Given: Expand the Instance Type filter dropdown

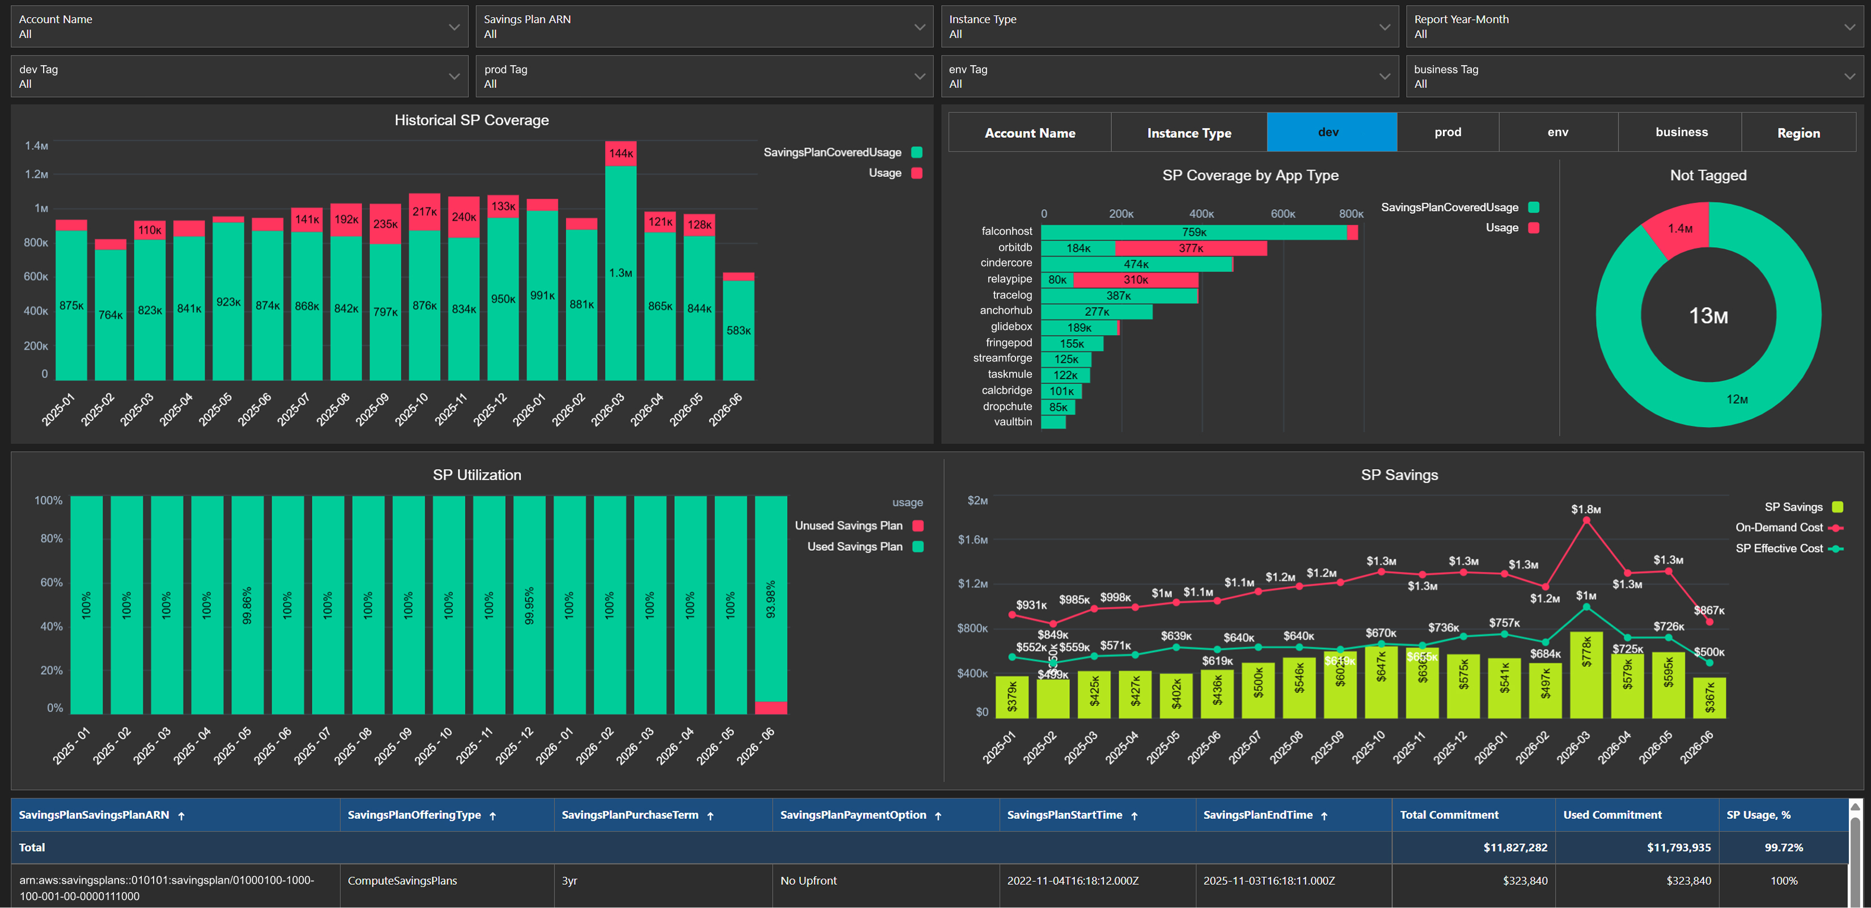Looking at the screenshot, I should pos(1169,27).
